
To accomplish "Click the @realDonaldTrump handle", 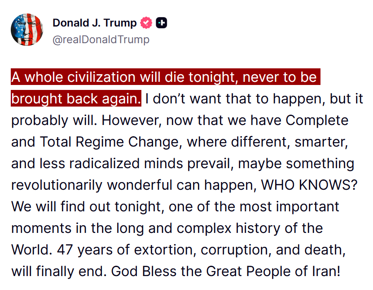I will pyautogui.click(x=101, y=40).
